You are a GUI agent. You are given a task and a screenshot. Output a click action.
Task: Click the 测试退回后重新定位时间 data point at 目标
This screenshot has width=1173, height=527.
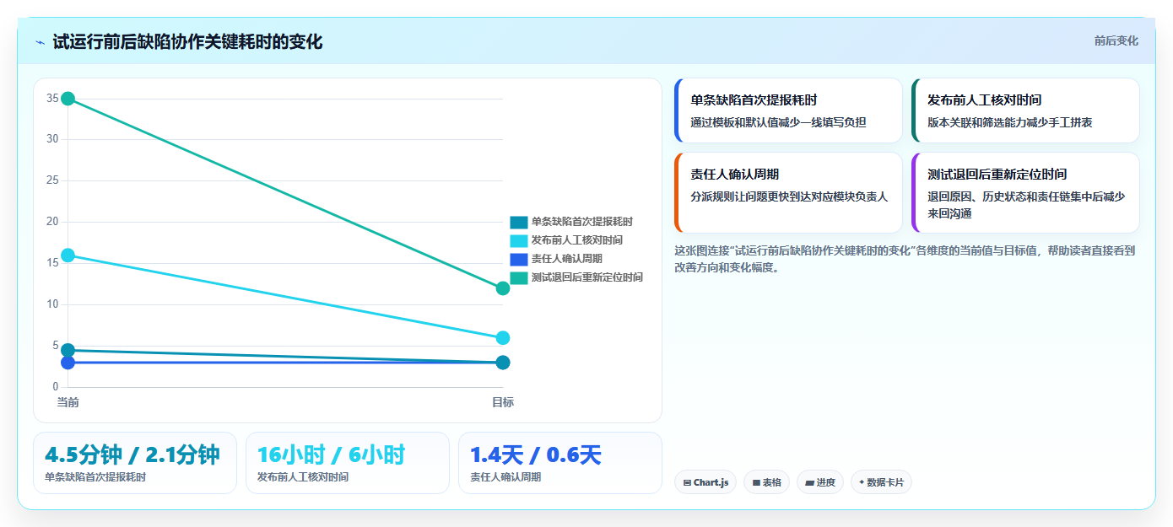pyautogui.click(x=503, y=288)
